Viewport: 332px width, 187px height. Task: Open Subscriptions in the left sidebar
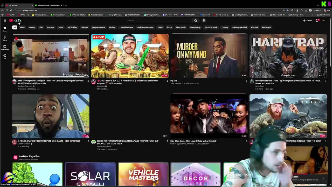5,47
